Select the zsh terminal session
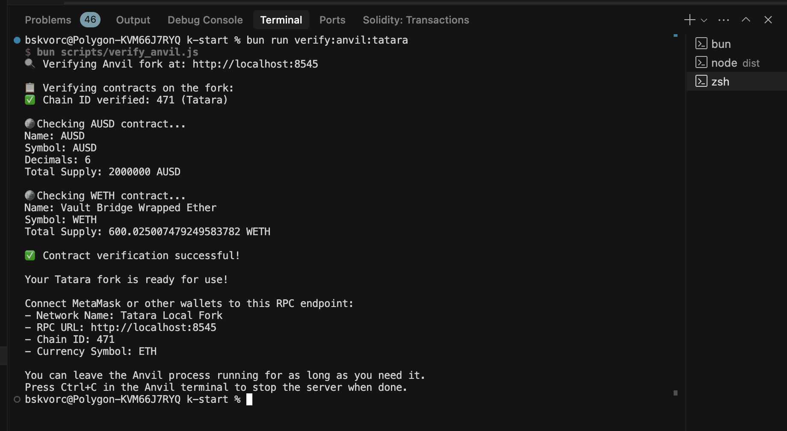 click(x=720, y=82)
